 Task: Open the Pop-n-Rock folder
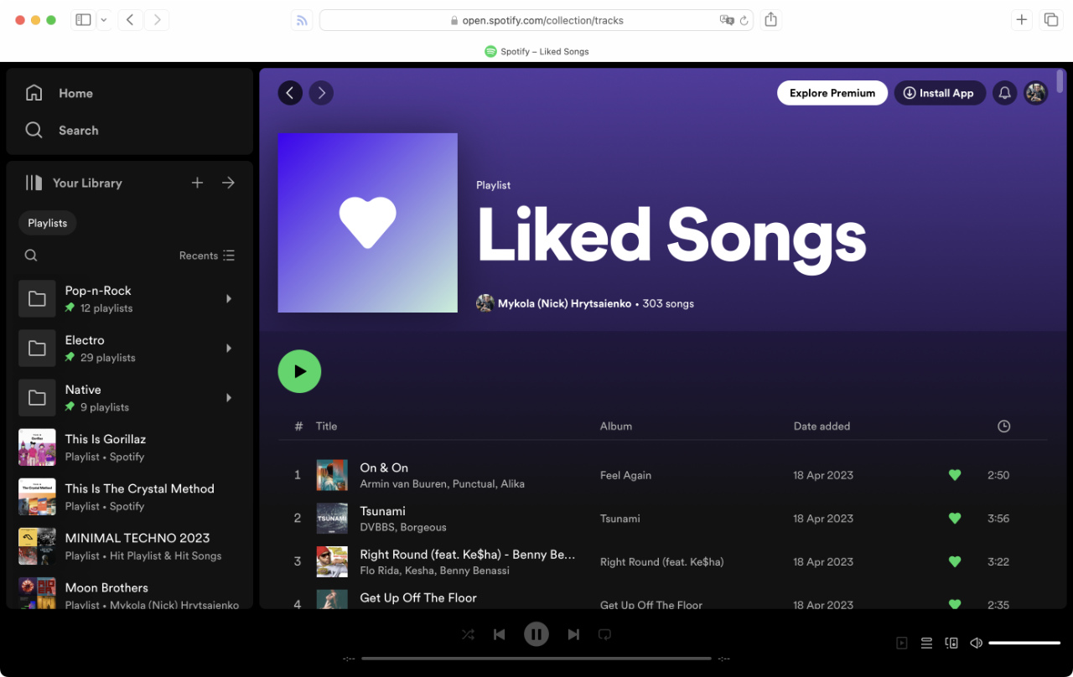point(129,299)
